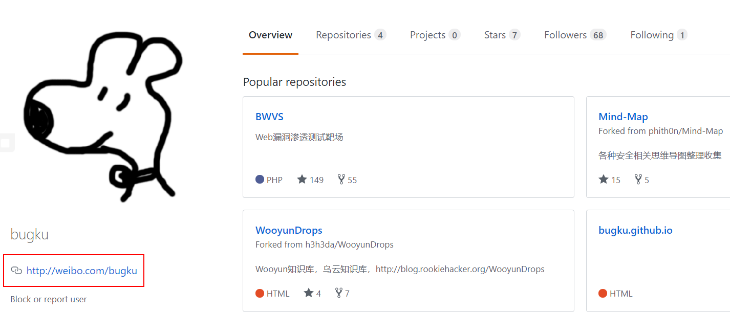Image resolution: width=730 pixels, height=313 pixels.
Task: Click the HTML language dot on bugku.github.io
Action: tap(603, 293)
